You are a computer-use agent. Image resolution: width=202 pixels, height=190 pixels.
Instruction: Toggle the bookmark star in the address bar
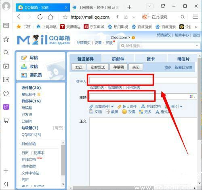(x=65, y=17)
